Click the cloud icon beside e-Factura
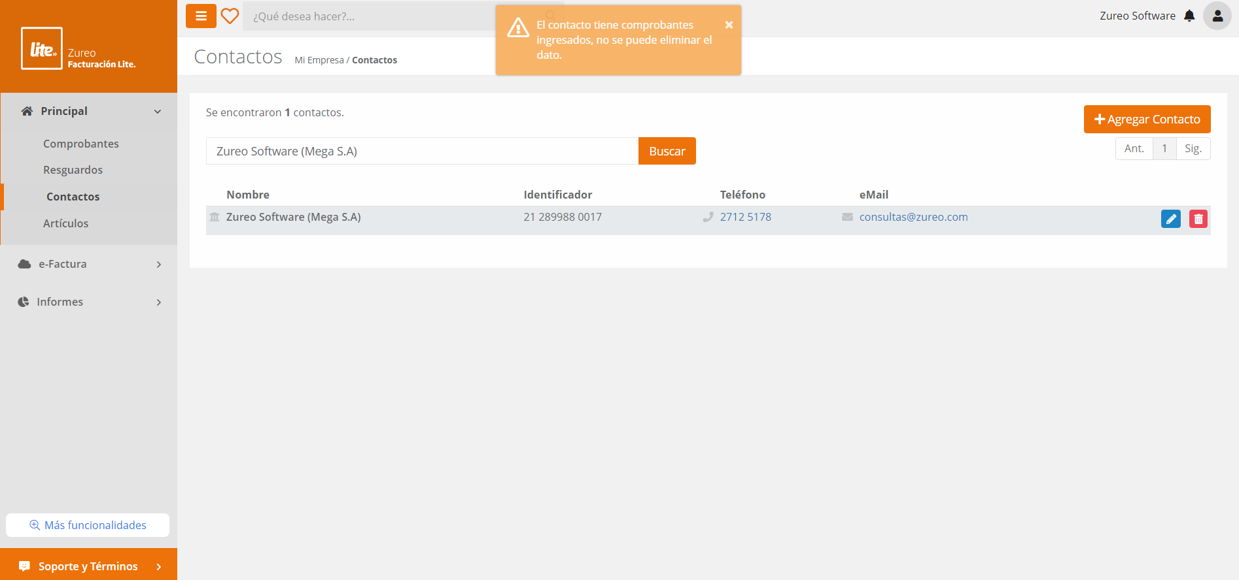The image size is (1239, 580). 25,264
